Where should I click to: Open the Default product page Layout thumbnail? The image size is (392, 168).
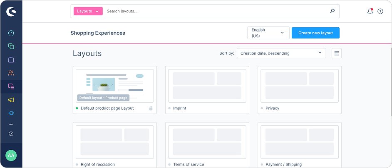click(x=114, y=86)
